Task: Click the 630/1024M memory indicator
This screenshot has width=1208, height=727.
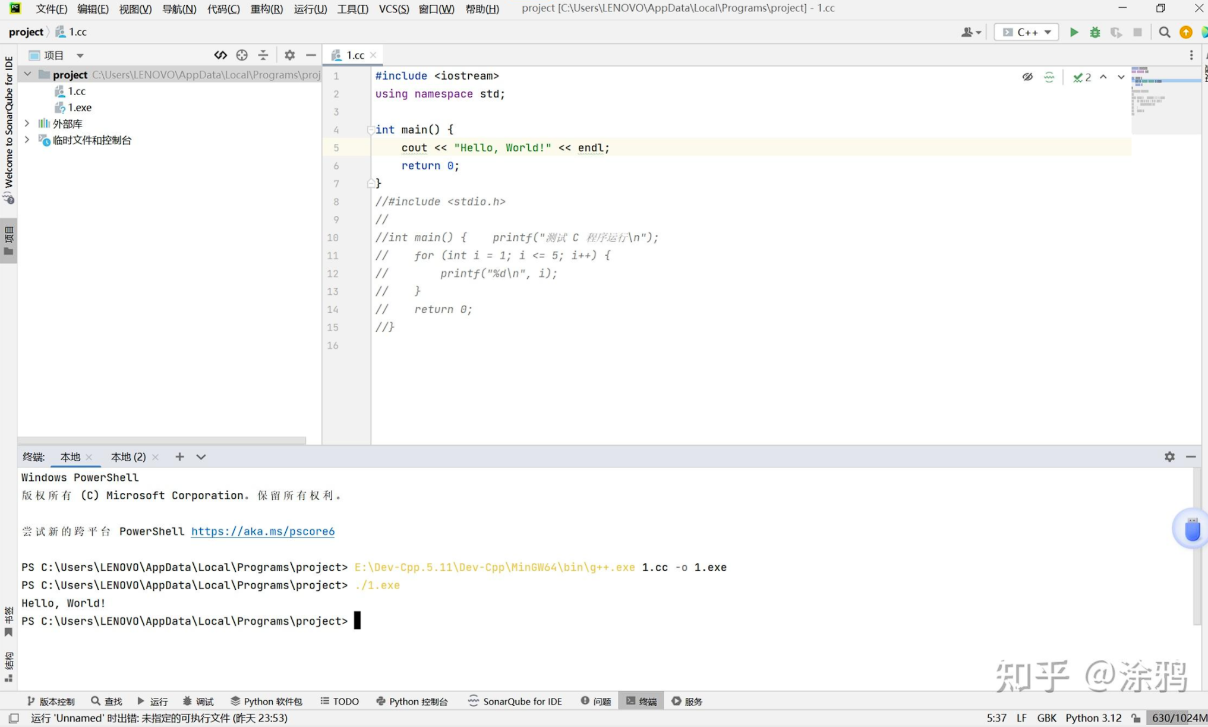Action: [1178, 718]
